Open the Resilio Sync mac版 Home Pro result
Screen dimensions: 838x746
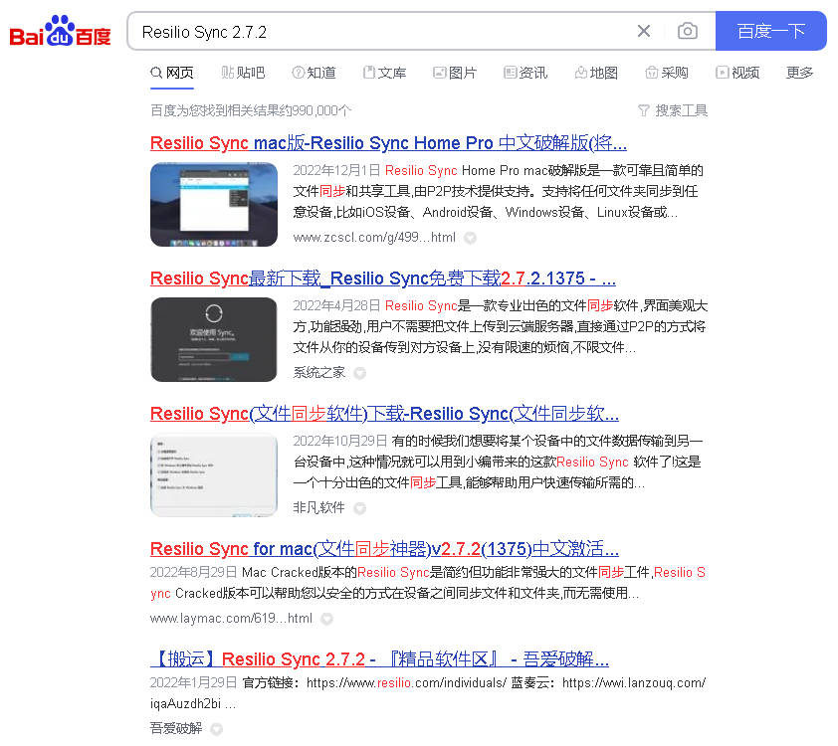tap(388, 143)
